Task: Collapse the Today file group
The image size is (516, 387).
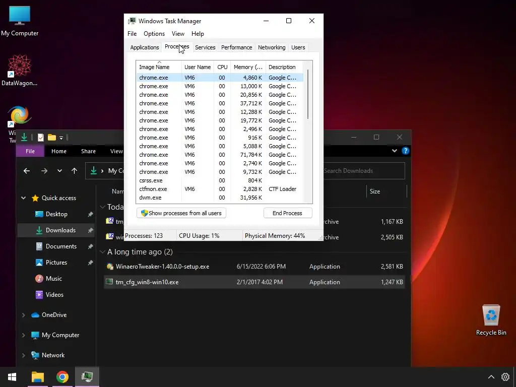Action: [102, 207]
